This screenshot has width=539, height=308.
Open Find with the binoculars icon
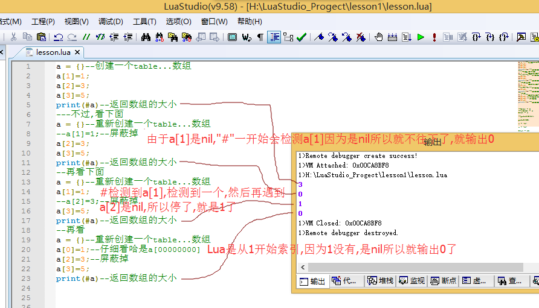(x=146, y=37)
